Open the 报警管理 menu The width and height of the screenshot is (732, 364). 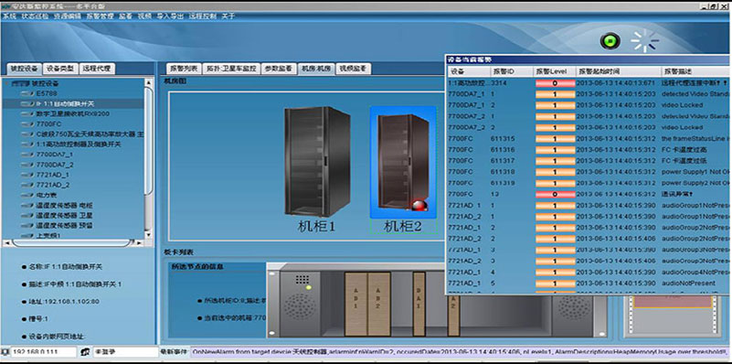(x=100, y=16)
